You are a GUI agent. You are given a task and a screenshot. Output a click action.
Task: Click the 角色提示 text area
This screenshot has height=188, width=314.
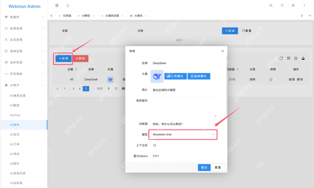coord(183,107)
